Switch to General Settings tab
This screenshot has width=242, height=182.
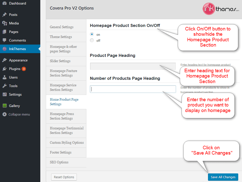[x=66, y=27]
